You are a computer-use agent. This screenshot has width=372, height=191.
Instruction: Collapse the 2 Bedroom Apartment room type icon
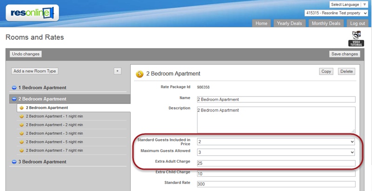click(14, 99)
